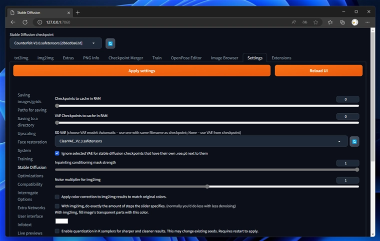Open Upscaling settings section
This screenshot has height=241, width=380.
coord(26,133)
